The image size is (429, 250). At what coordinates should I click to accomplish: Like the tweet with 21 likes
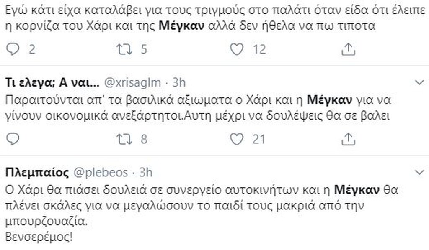click(x=238, y=138)
